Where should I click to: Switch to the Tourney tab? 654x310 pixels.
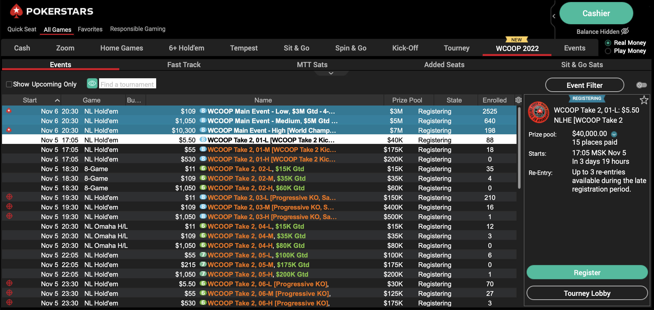(x=456, y=48)
